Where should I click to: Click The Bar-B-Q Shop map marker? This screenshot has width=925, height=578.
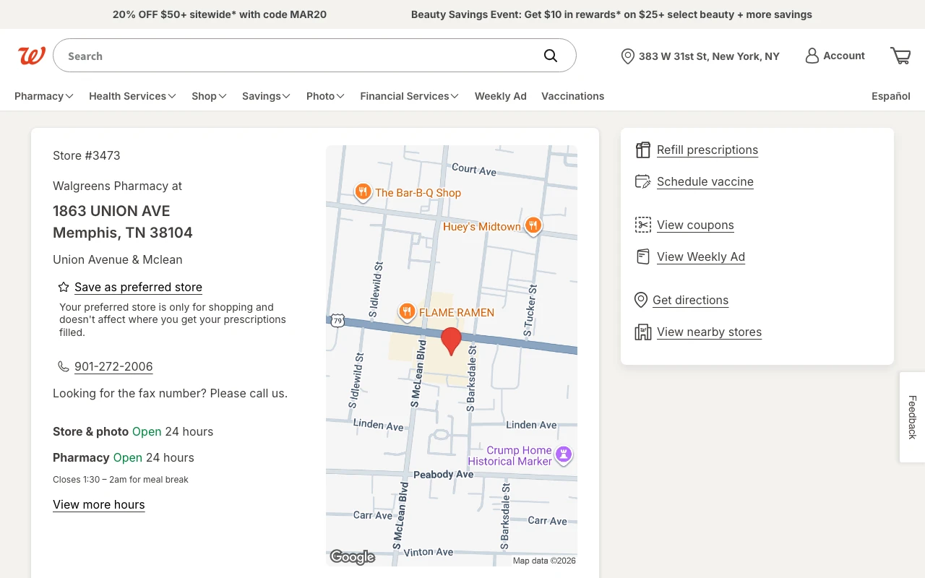[x=363, y=191]
